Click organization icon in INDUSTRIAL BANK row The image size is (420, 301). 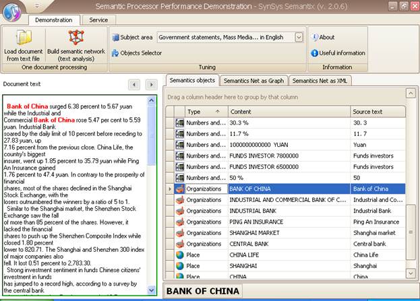(179, 211)
